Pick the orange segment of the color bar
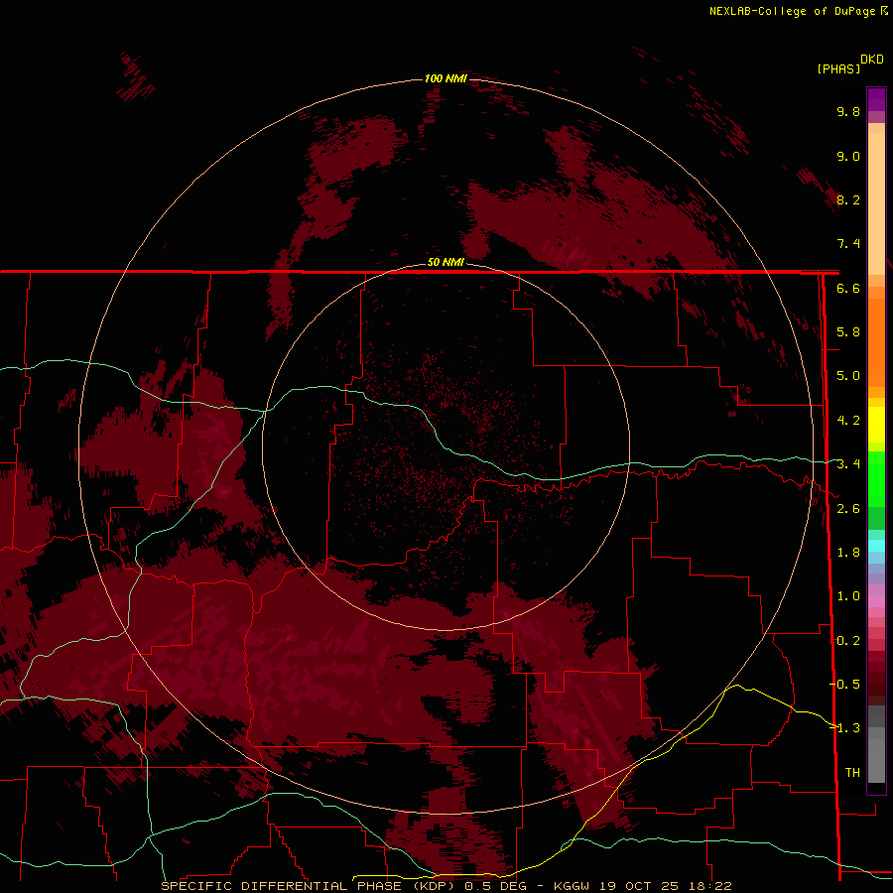The height and width of the screenshot is (893, 893). click(x=876, y=341)
